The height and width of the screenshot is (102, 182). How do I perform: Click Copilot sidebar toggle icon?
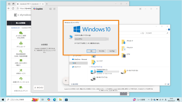coord(51,9)
